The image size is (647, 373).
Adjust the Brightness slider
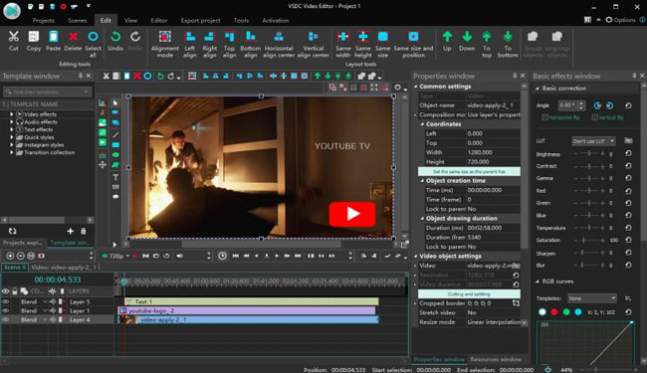pos(589,154)
